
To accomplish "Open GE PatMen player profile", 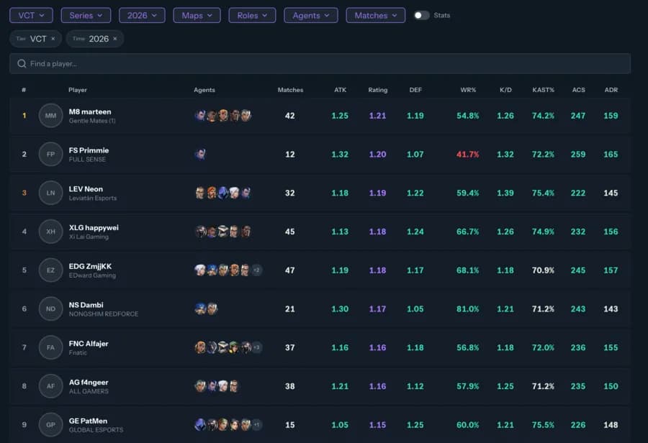I will pos(88,421).
